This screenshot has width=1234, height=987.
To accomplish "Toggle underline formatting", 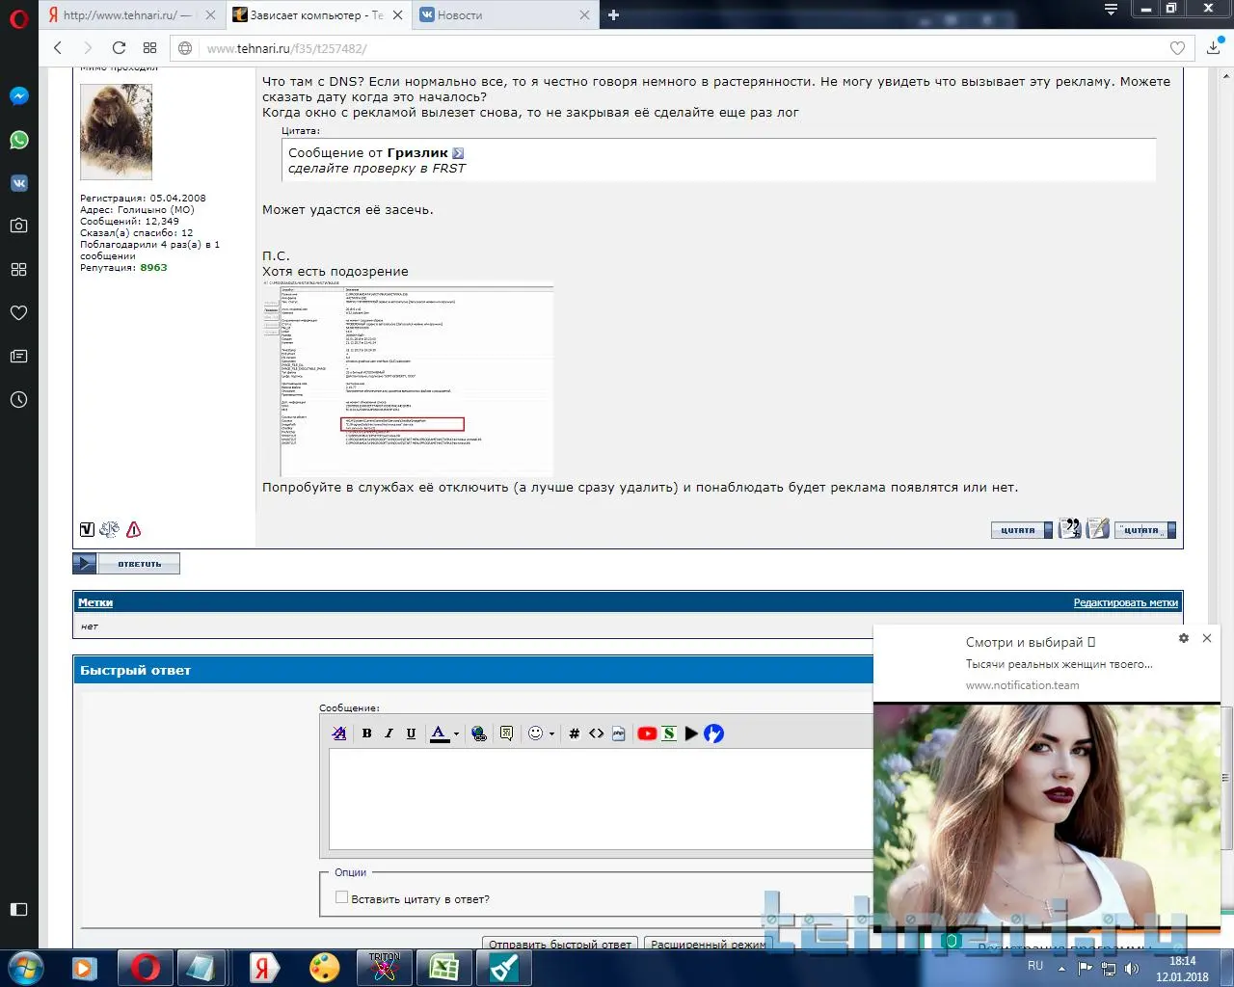I will pyautogui.click(x=411, y=734).
